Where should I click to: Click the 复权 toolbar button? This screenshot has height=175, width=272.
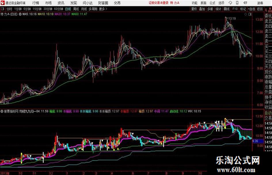pos(194,9)
